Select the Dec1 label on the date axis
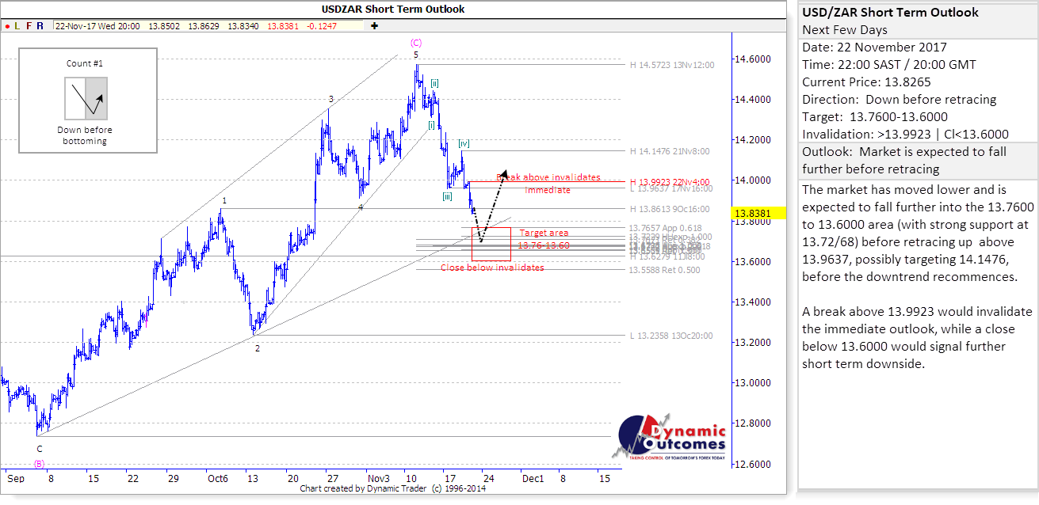 pyautogui.click(x=533, y=479)
